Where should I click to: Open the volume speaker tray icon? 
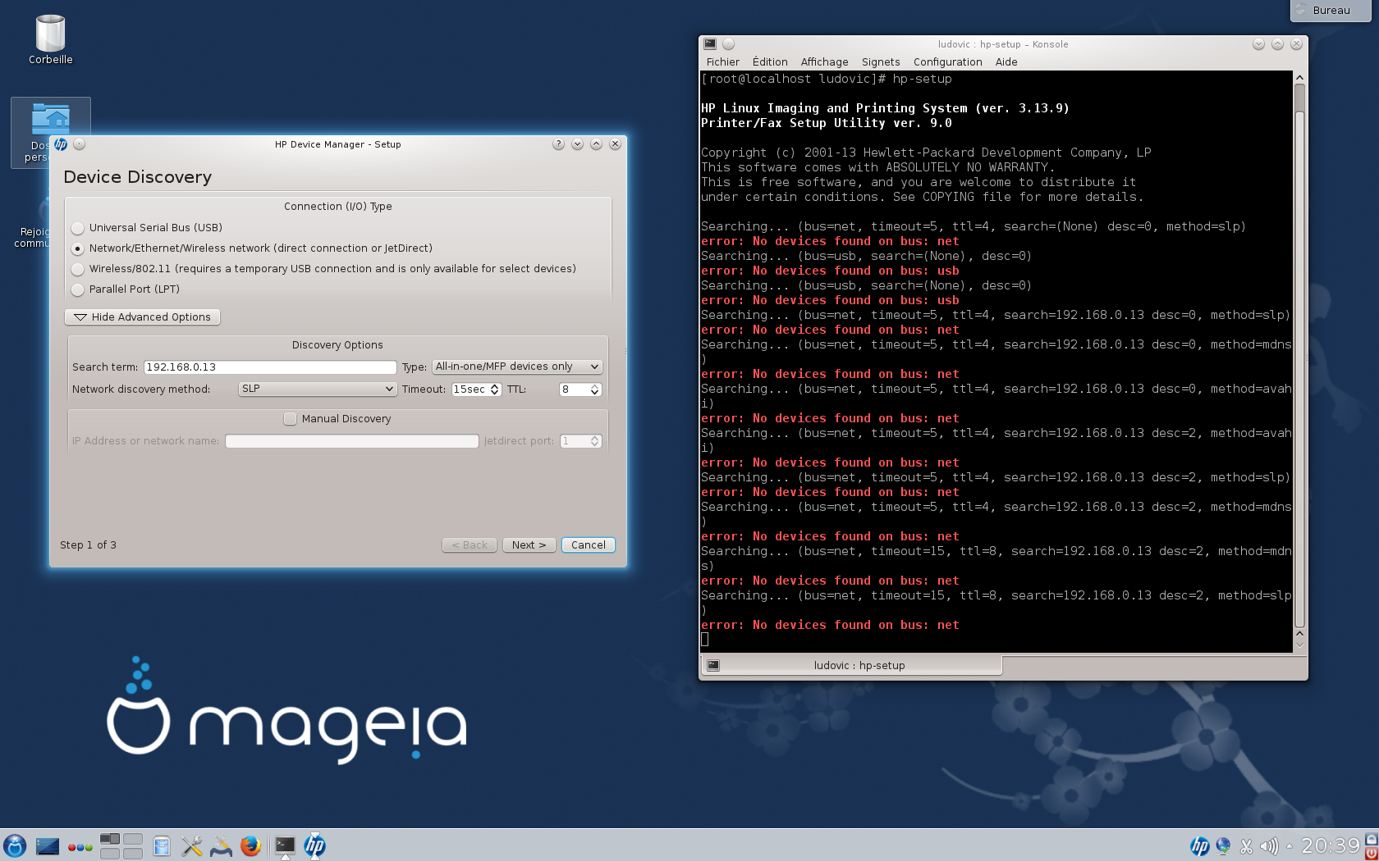coord(1269,846)
